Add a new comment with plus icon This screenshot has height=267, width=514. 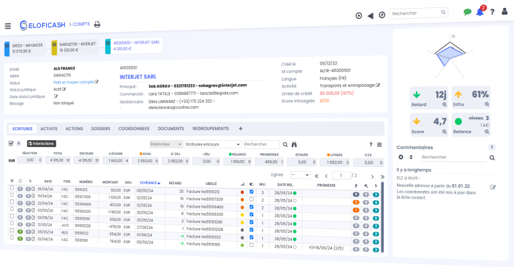[401, 157]
